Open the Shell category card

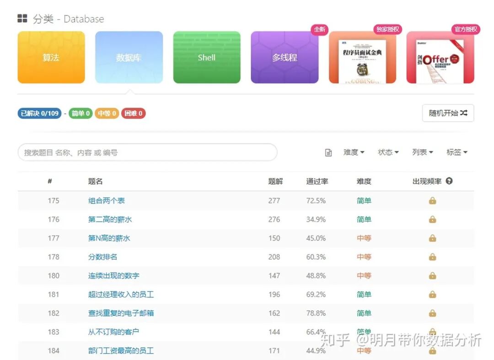click(x=207, y=57)
